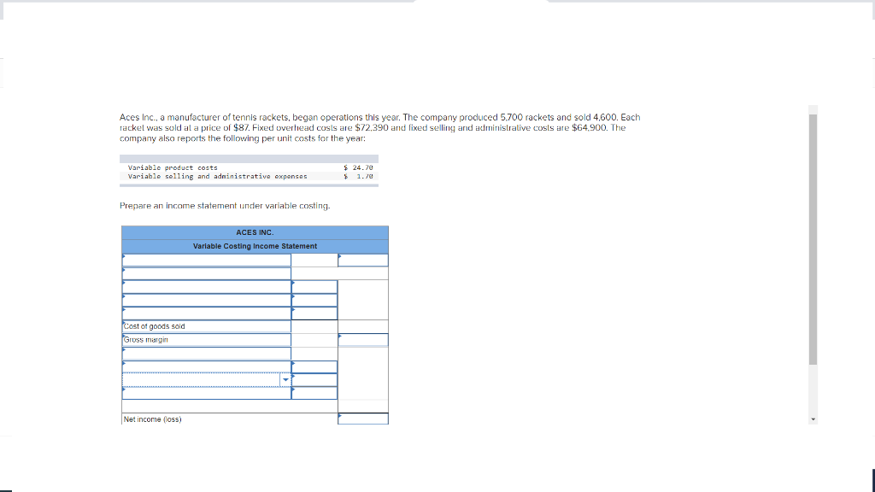Screen dimensions: 875x492
Task: Click the "Variable product costs" row text
Action: click(x=173, y=167)
